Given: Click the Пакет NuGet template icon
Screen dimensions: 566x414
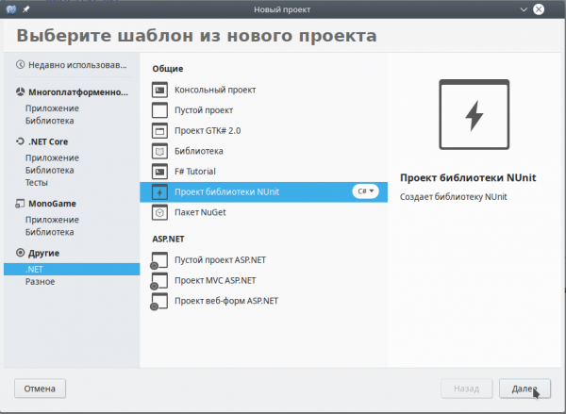Looking at the screenshot, I should click(160, 212).
